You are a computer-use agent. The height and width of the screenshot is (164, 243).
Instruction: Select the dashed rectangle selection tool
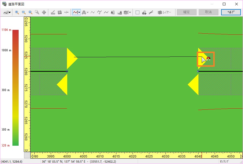point(137,12)
